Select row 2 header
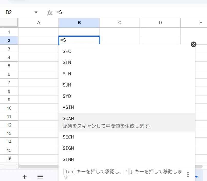Screen dimensions: 207x181 [9, 40]
